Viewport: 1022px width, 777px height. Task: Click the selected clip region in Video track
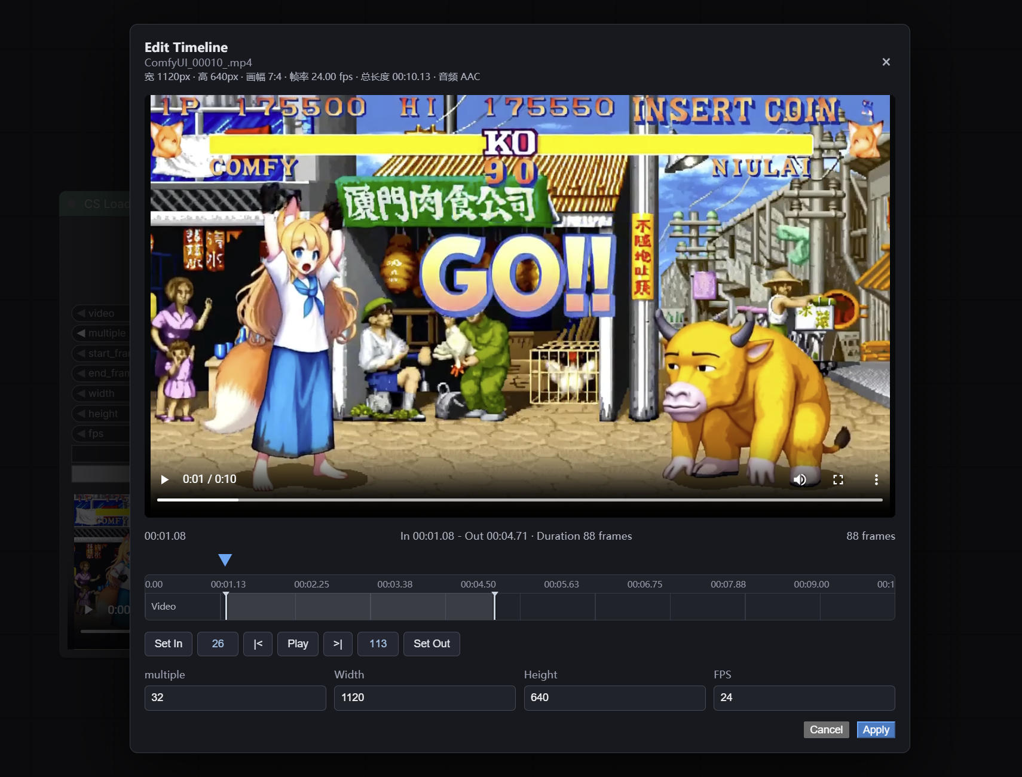pos(360,606)
